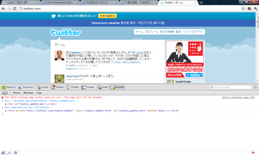Click the colorful extension icon in toolbar
Screen dimensions: 259x155
(x=249, y=9)
